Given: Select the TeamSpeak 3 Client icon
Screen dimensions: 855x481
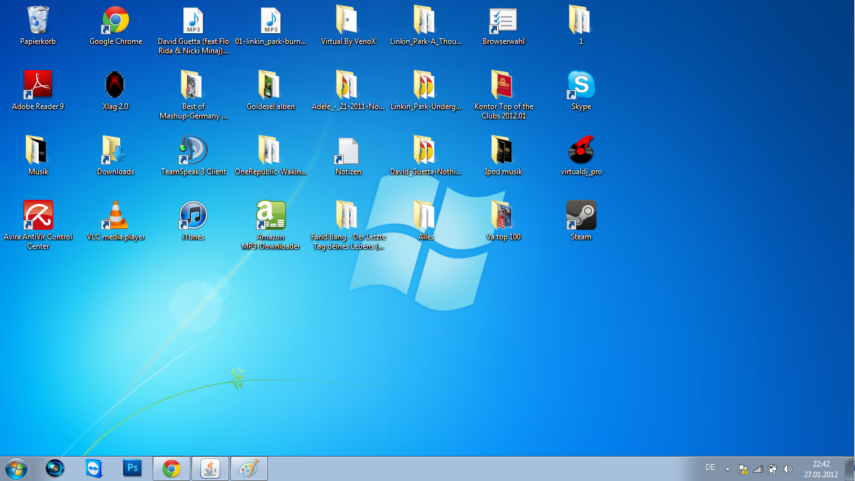Looking at the screenshot, I should pos(193,151).
